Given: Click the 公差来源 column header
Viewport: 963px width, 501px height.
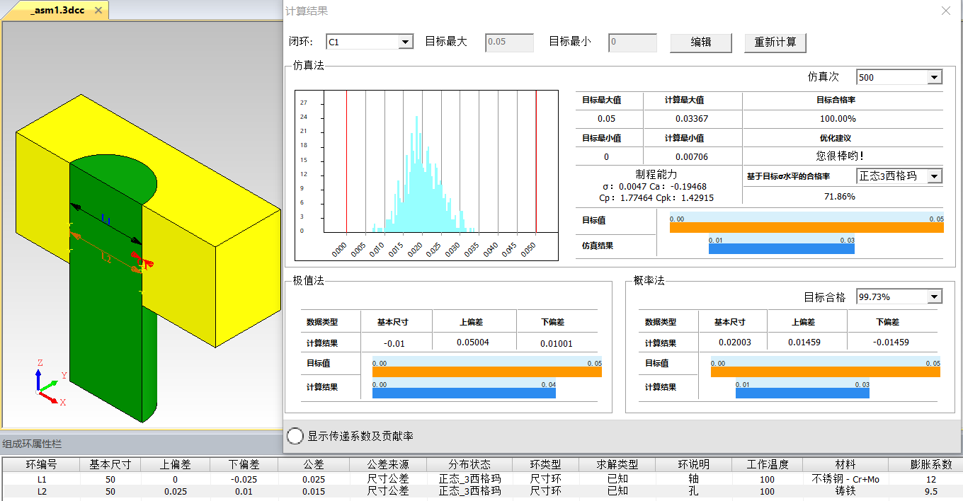Looking at the screenshot, I should pos(388,465).
